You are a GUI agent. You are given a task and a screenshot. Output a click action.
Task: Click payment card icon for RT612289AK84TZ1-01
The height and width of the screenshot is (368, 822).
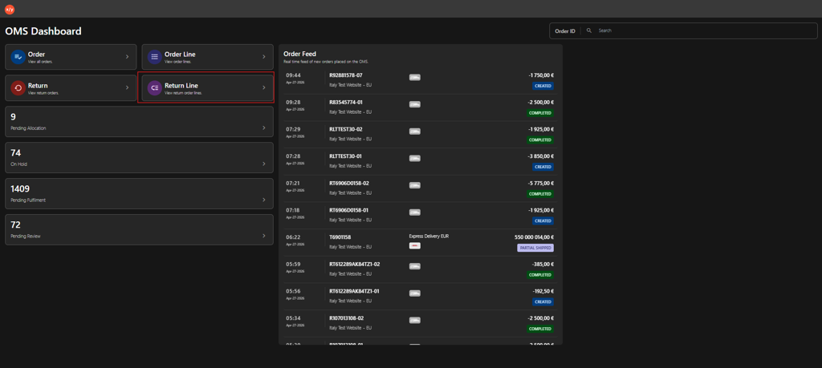pyautogui.click(x=415, y=293)
